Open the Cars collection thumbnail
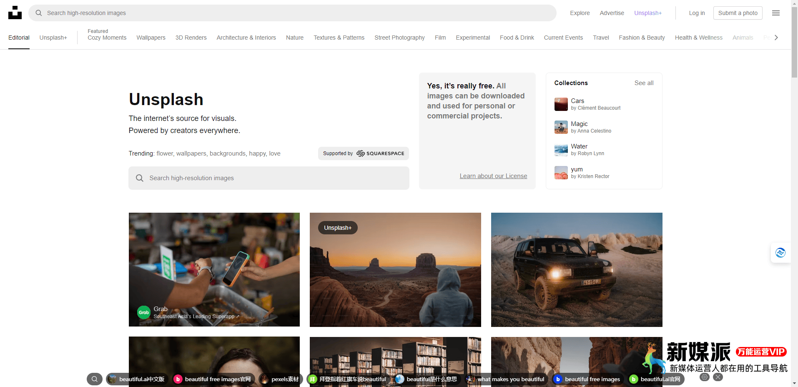Screen dimensions: 798x387 pyautogui.click(x=561, y=104)
